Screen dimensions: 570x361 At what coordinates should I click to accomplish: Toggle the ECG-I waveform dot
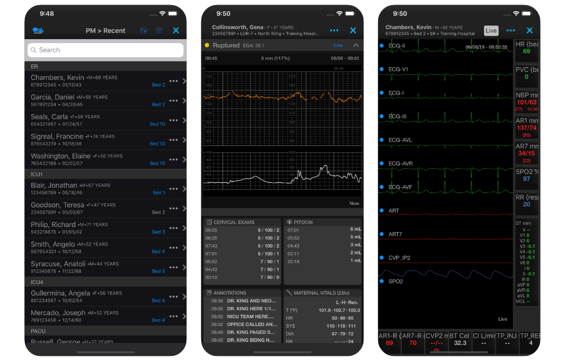click(382, 93)
